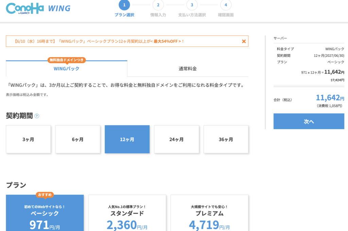Click the 最大54%OFF promotion text
The height and width of the screenshot is (231, 348).
(166, 41)
